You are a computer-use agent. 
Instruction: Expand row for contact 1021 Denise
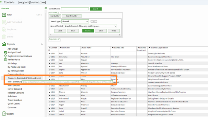coord(50,115)
